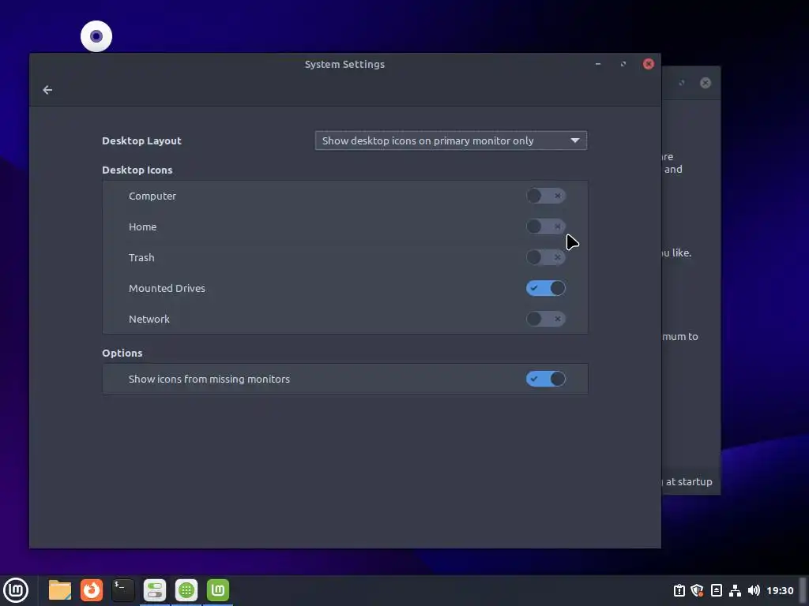
Task: Click the Desktop Layout label
Action: 142,140
